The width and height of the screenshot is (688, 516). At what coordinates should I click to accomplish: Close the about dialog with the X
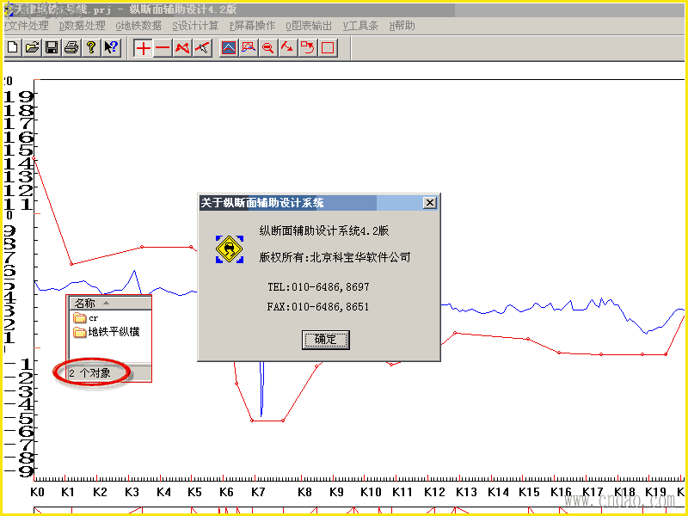[x=429, y=203]
